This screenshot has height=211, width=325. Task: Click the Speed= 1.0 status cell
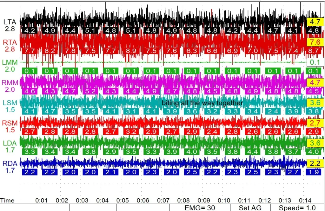[297, 208]
